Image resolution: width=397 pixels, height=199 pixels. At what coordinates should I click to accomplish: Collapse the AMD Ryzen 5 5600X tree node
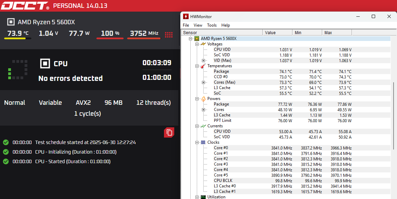click(190, 39)
